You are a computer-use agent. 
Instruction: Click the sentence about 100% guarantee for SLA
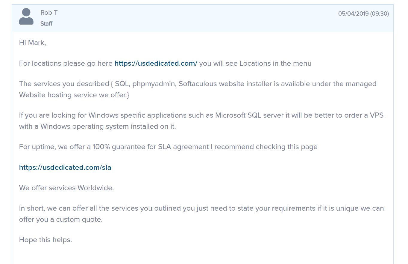[168, 147]
